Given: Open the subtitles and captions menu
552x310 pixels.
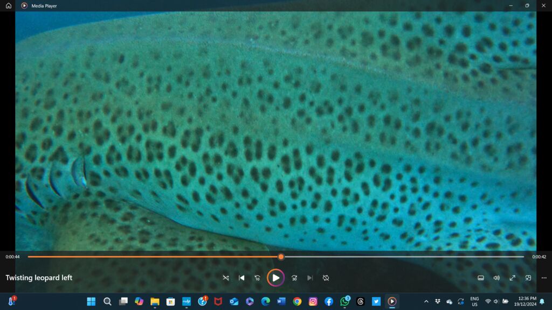Looking at the screenshot, I should [x=481, y=278].
